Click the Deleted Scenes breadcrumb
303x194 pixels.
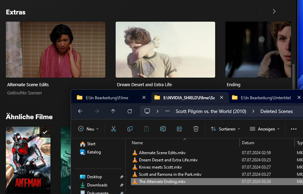[x=277, y=111]
